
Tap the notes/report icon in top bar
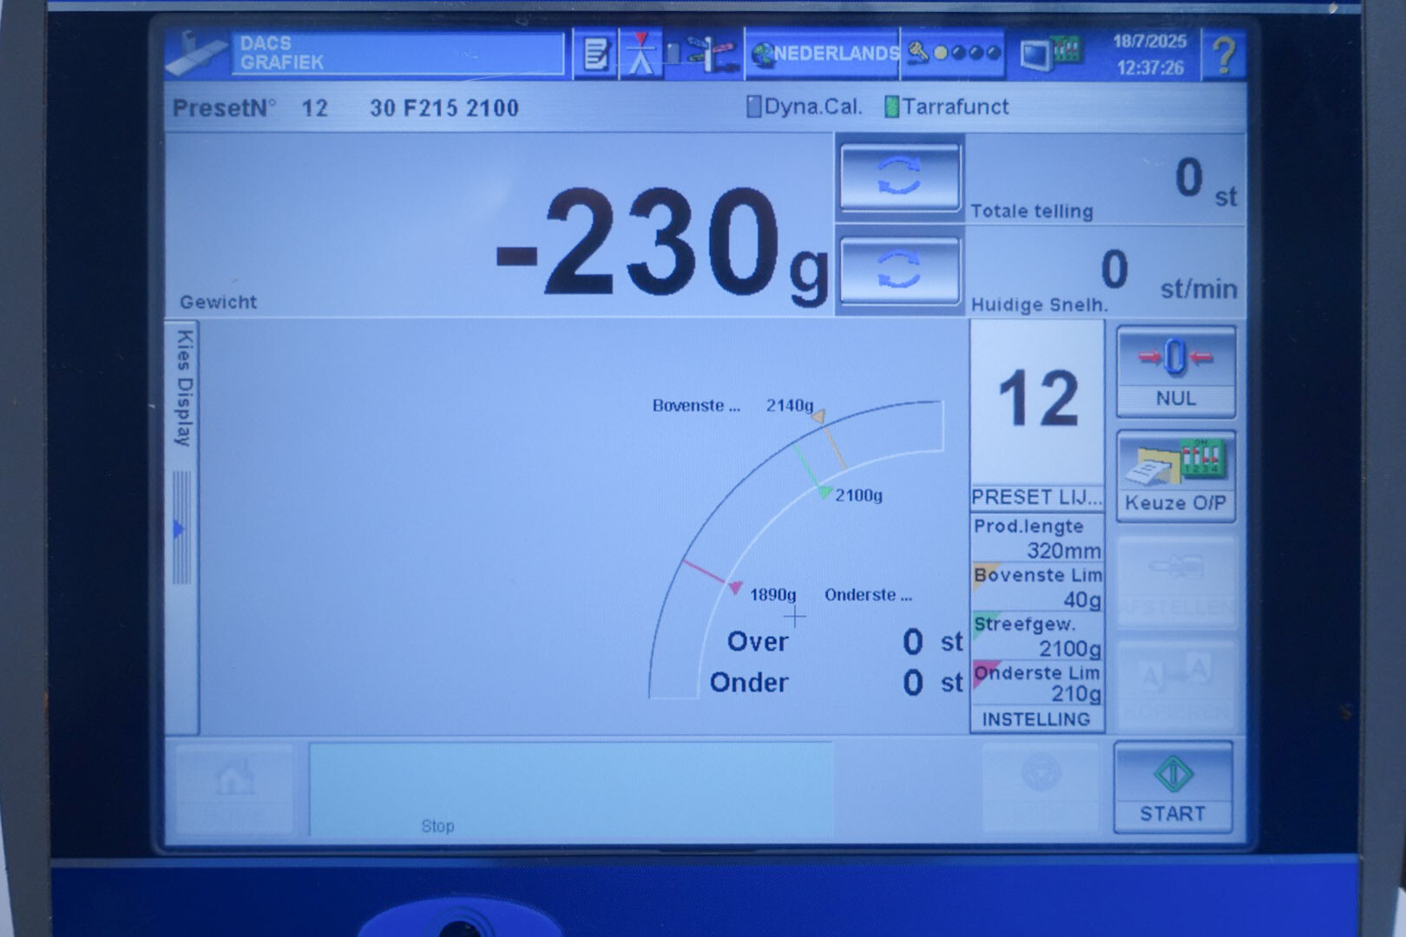tap(595, 55)
